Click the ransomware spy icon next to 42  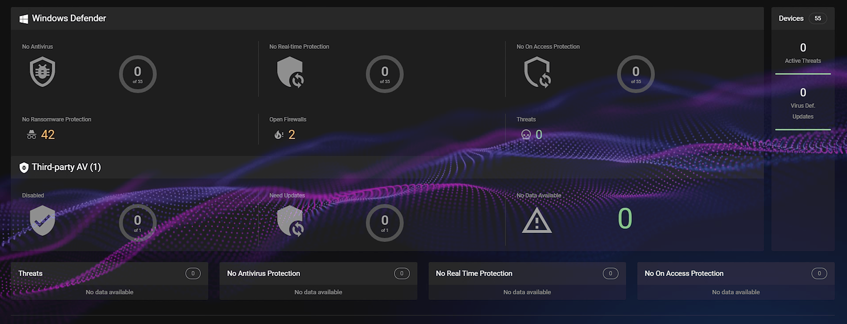tap(32, 135)
